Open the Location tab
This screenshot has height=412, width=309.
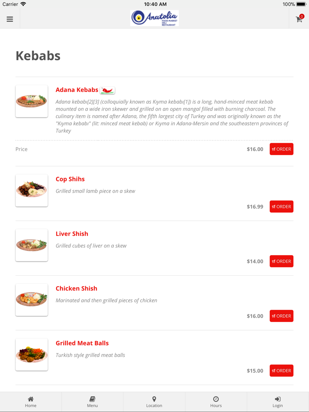click(x=154, y=402)
